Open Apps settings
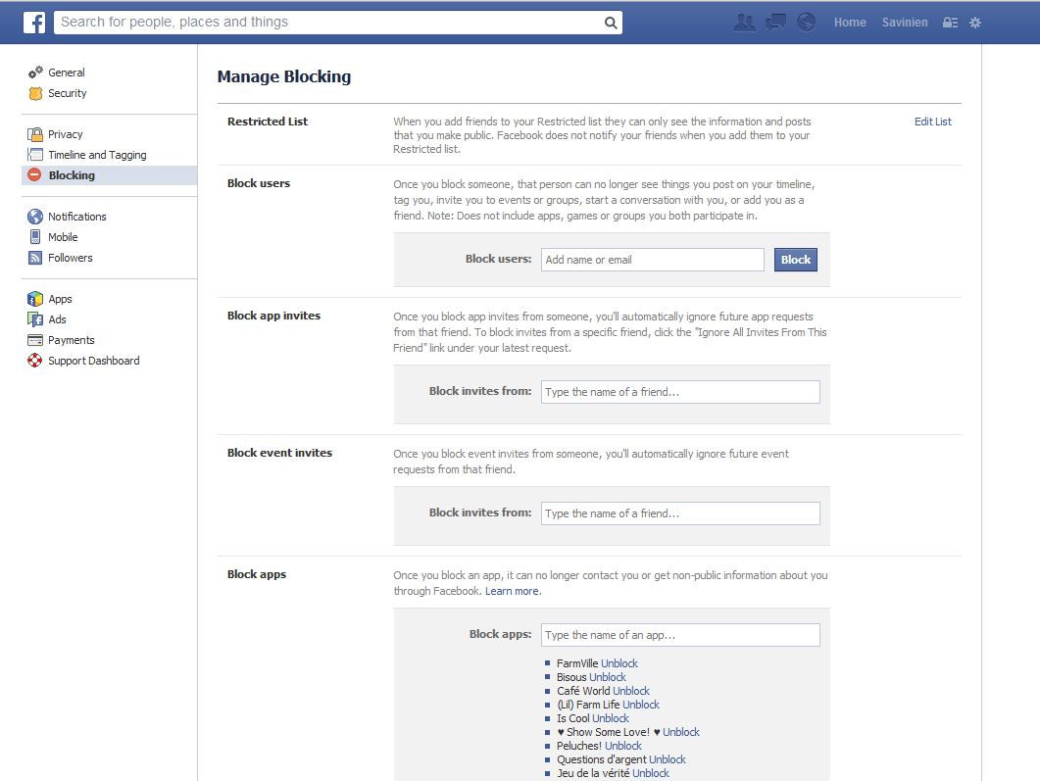 (x=60, y=299)
